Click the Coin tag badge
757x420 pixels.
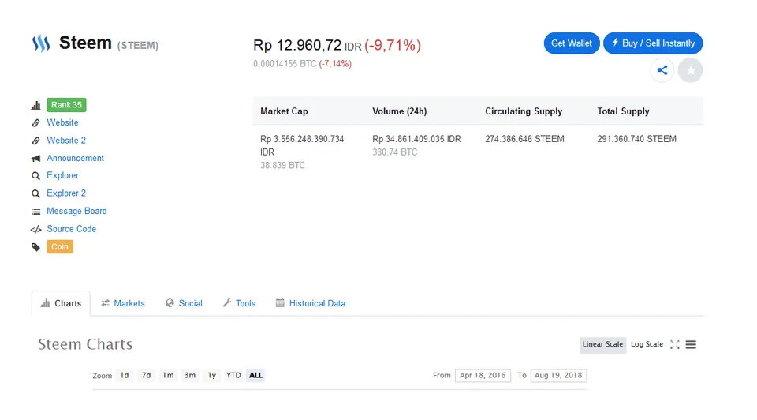[60, 247]
